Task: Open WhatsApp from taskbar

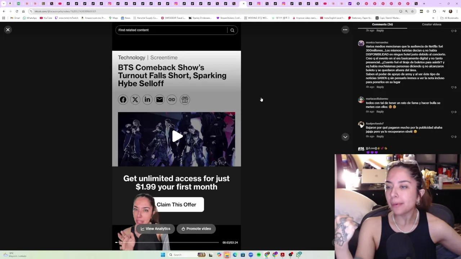Action: [299, 255]
